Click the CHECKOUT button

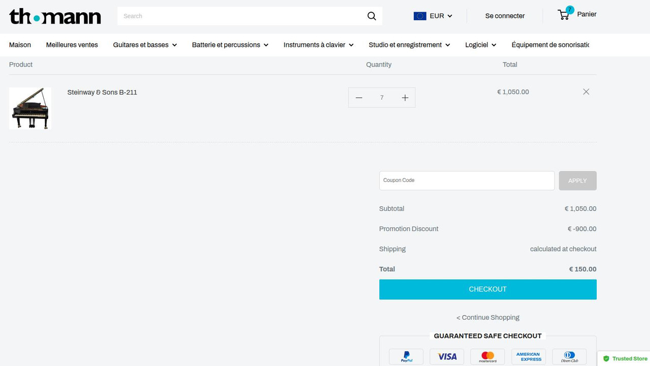[x=487, y=289]
